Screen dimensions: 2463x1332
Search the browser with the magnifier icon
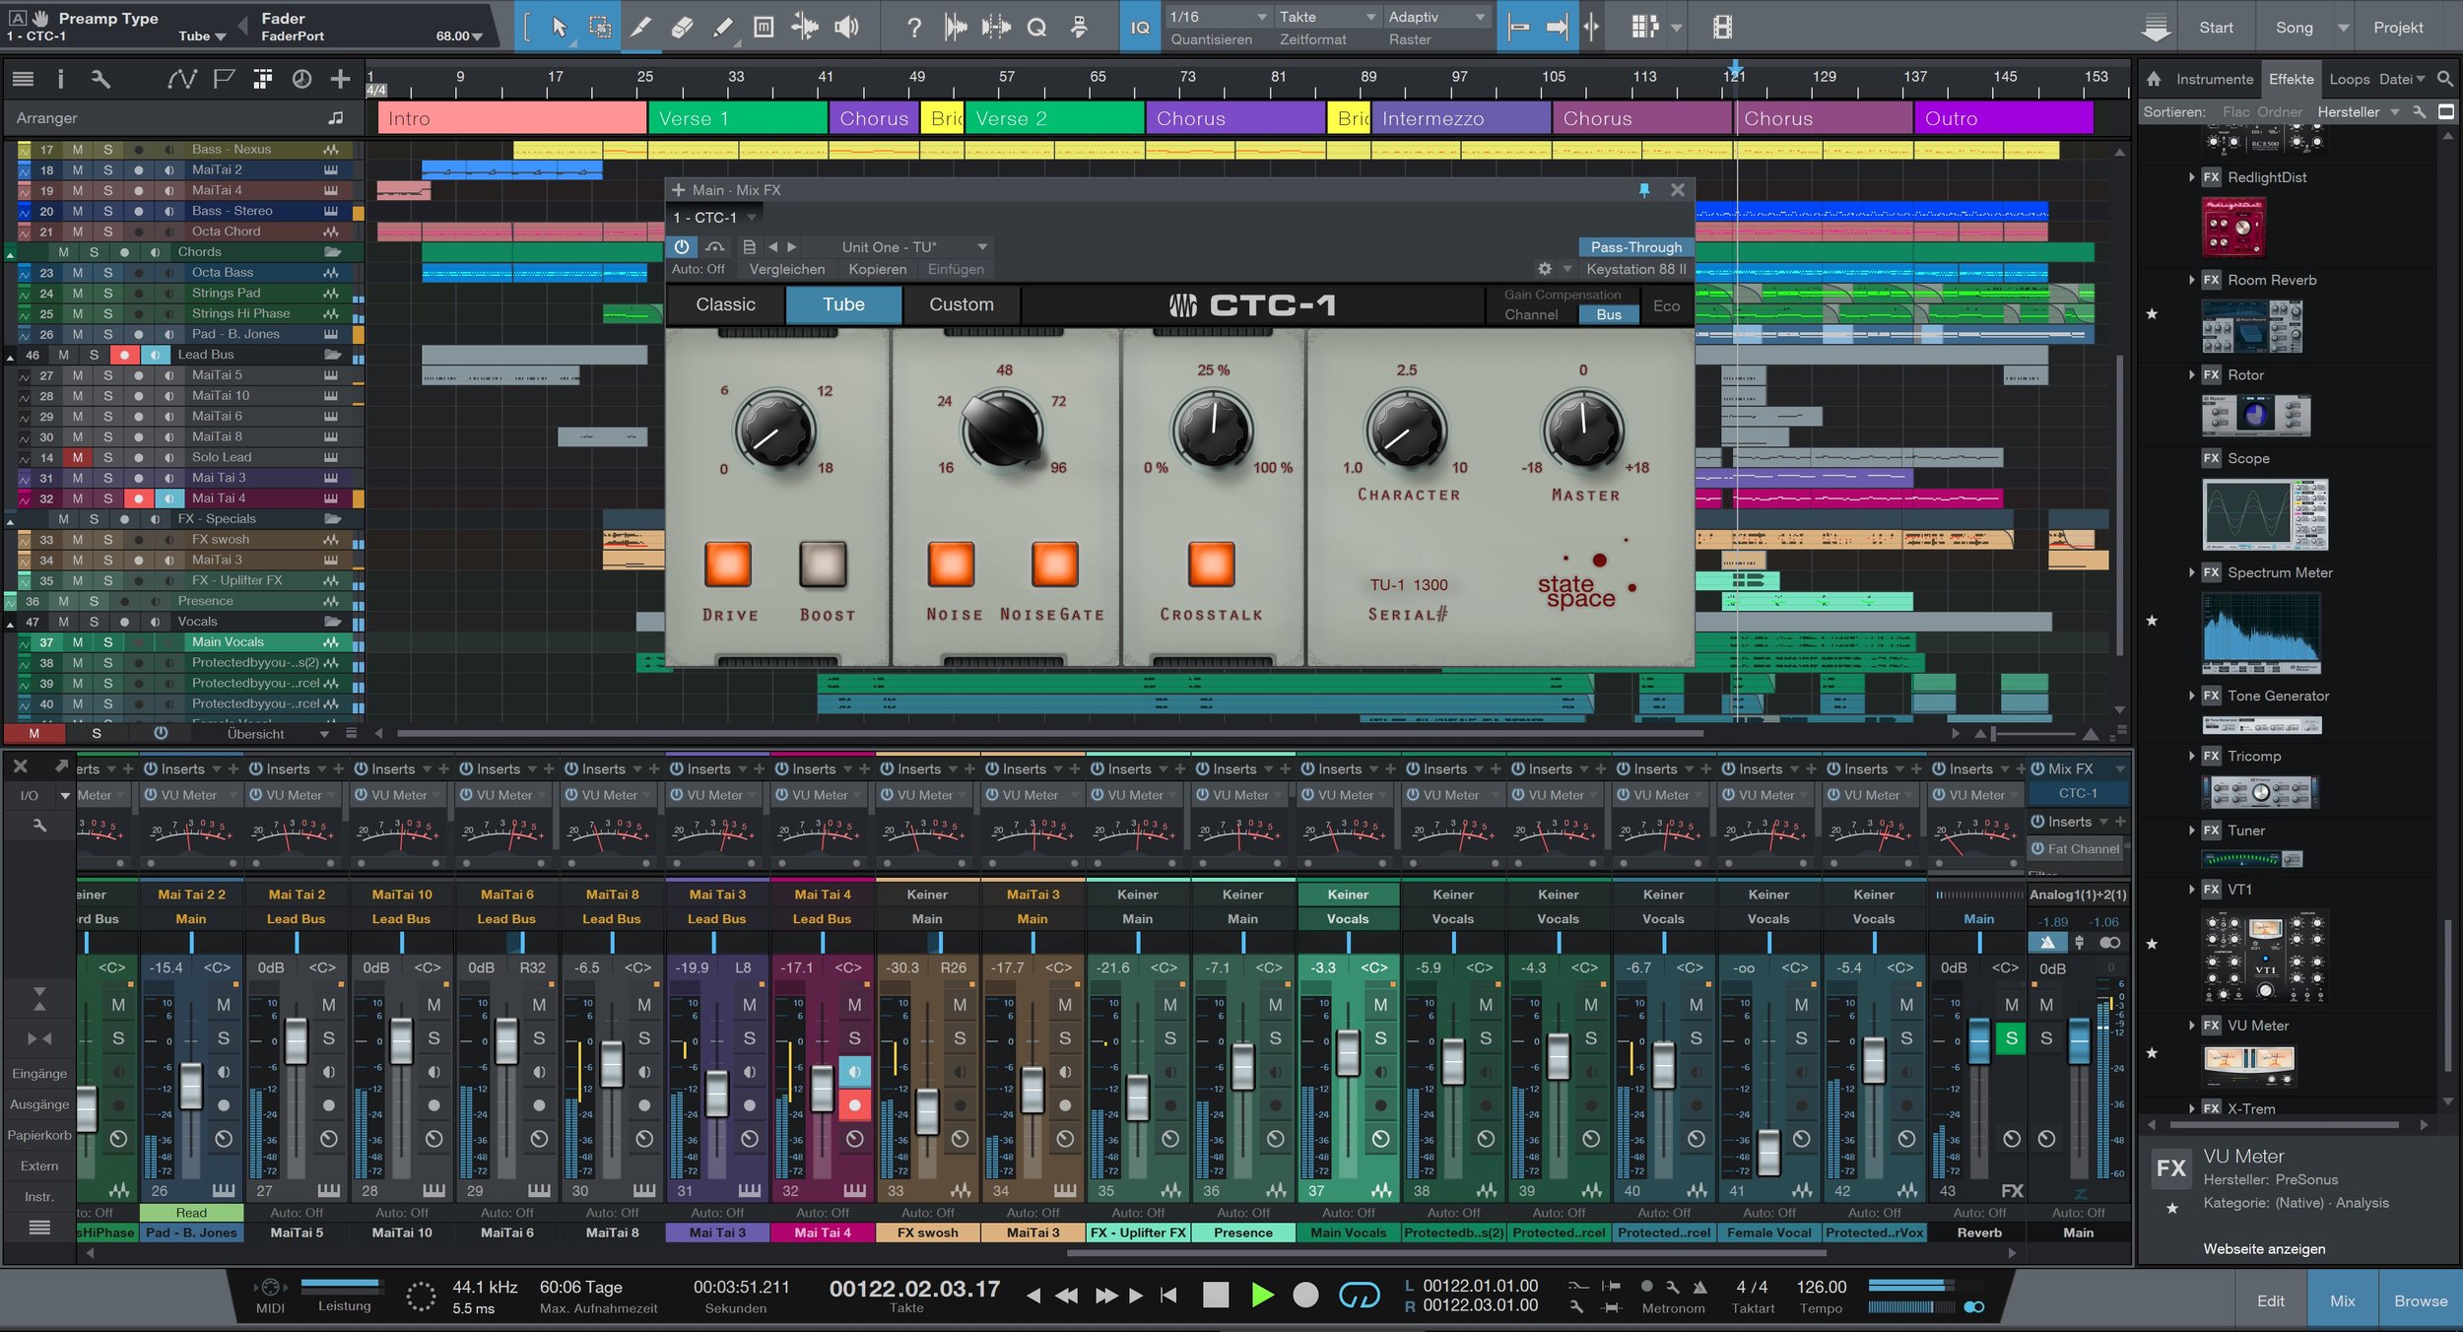click(x=2444, y=79)
